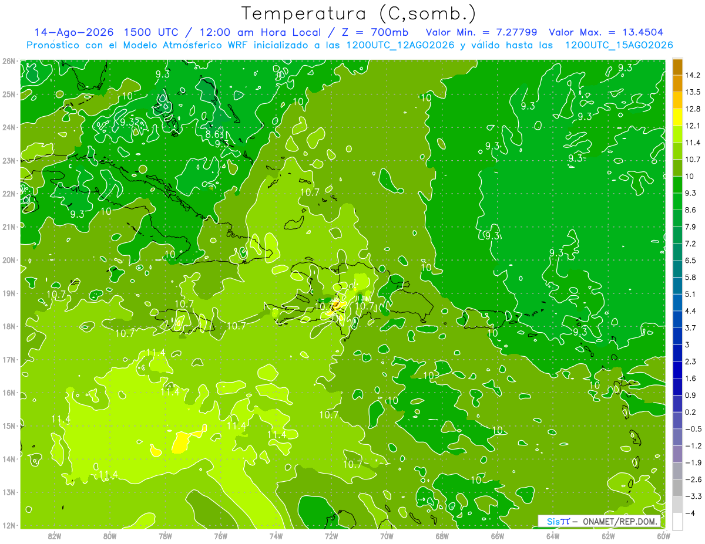705x544 pixels.
Task: Click the "66W" longitude axis label
Action: click(x=498, y=536)
